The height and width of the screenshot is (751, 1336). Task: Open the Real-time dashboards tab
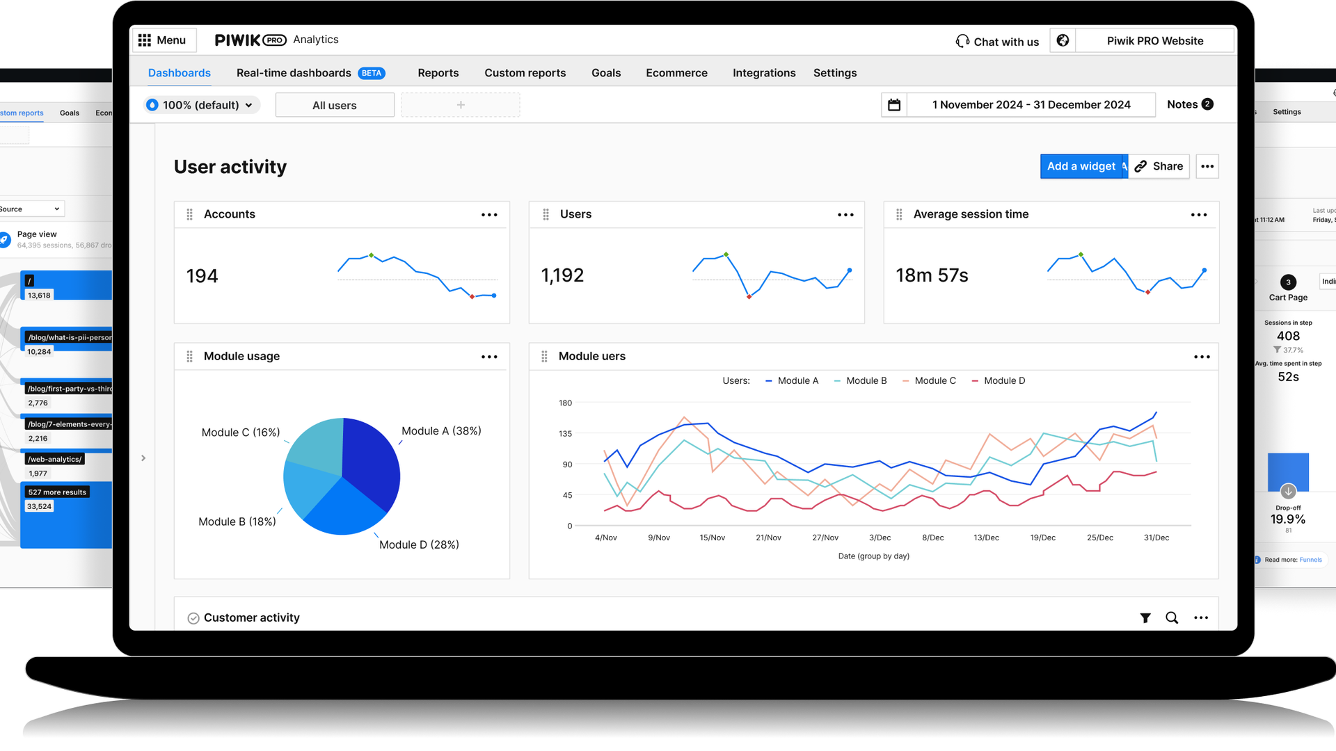(293, 72)
